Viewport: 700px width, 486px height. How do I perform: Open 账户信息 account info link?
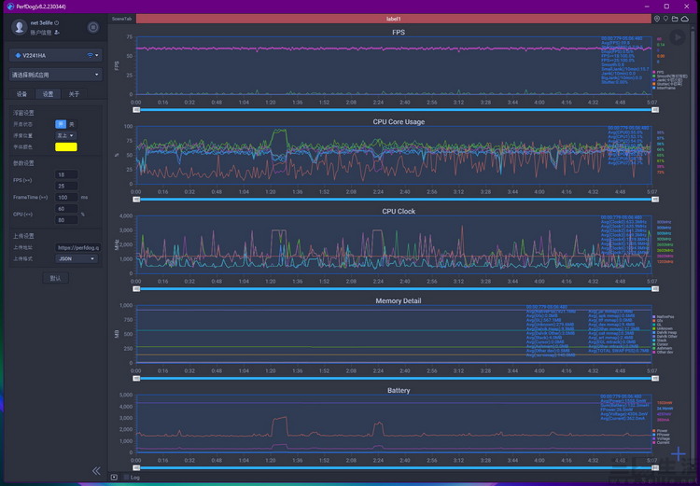pyautogui.click(x=41, y=33)
